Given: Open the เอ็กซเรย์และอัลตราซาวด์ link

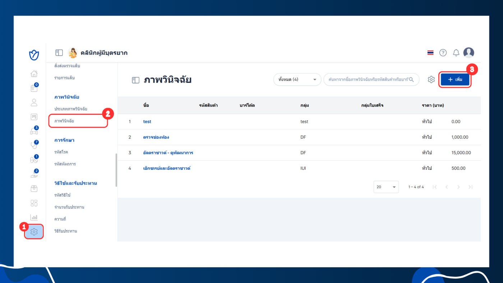Looking at the screenshot, I should coord(167,168).
